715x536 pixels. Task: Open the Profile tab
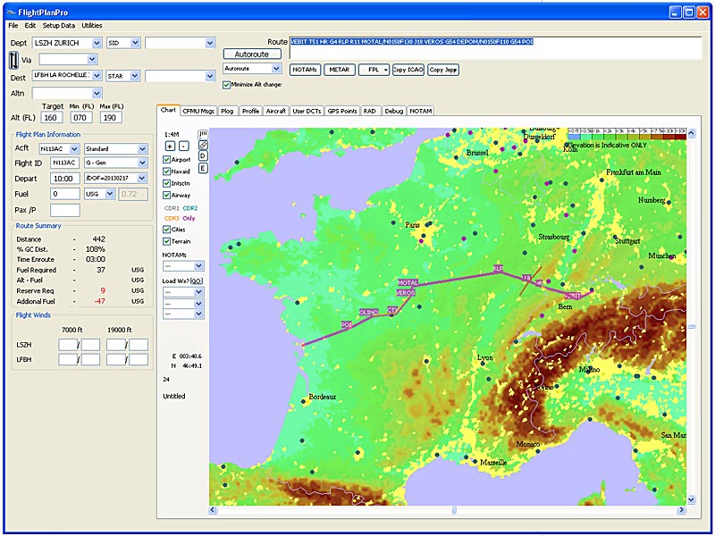[250, 111]
